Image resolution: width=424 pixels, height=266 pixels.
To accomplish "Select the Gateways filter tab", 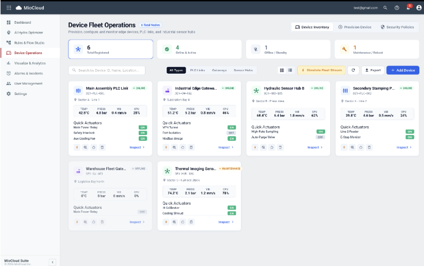I will [219, 70].
